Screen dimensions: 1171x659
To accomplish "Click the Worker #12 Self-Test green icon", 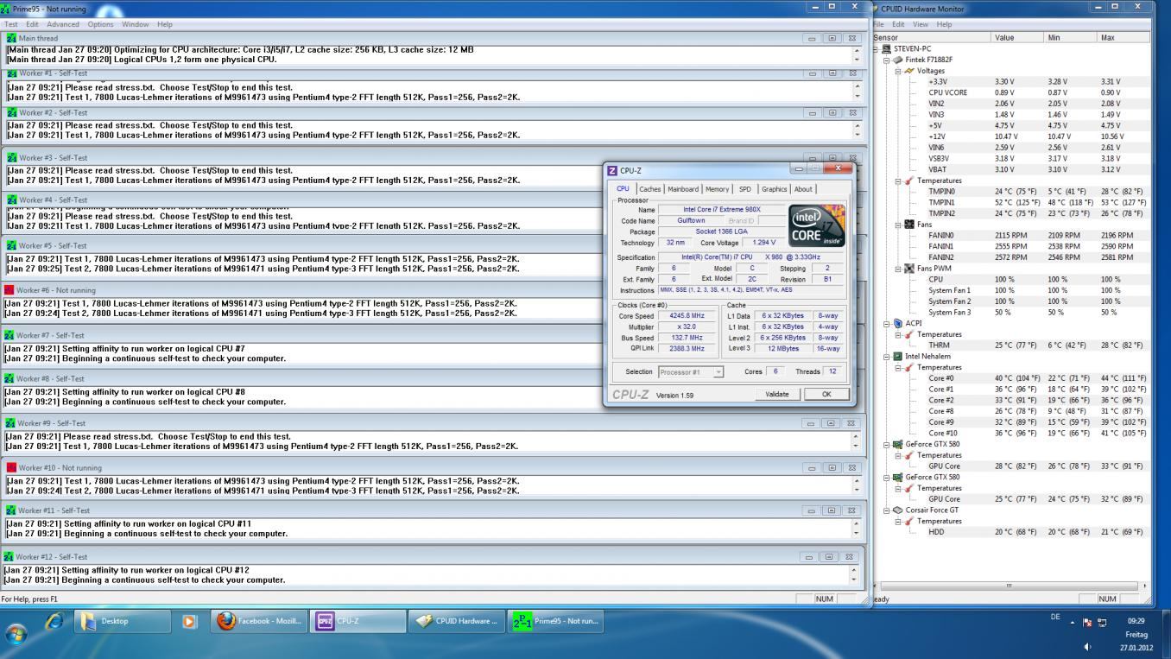I will click(x=9, y=556).
